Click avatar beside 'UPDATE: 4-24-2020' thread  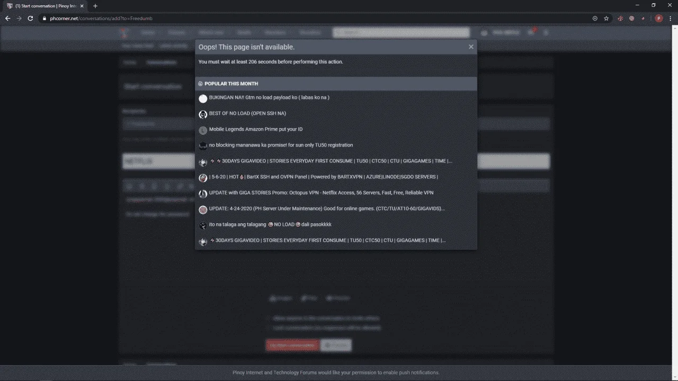[x=203, y=210]
